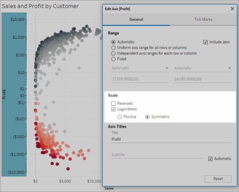Open the right Automatic range end dropdown
The height and width of the screenshot is (192, 239).
[x=202, y=68]
